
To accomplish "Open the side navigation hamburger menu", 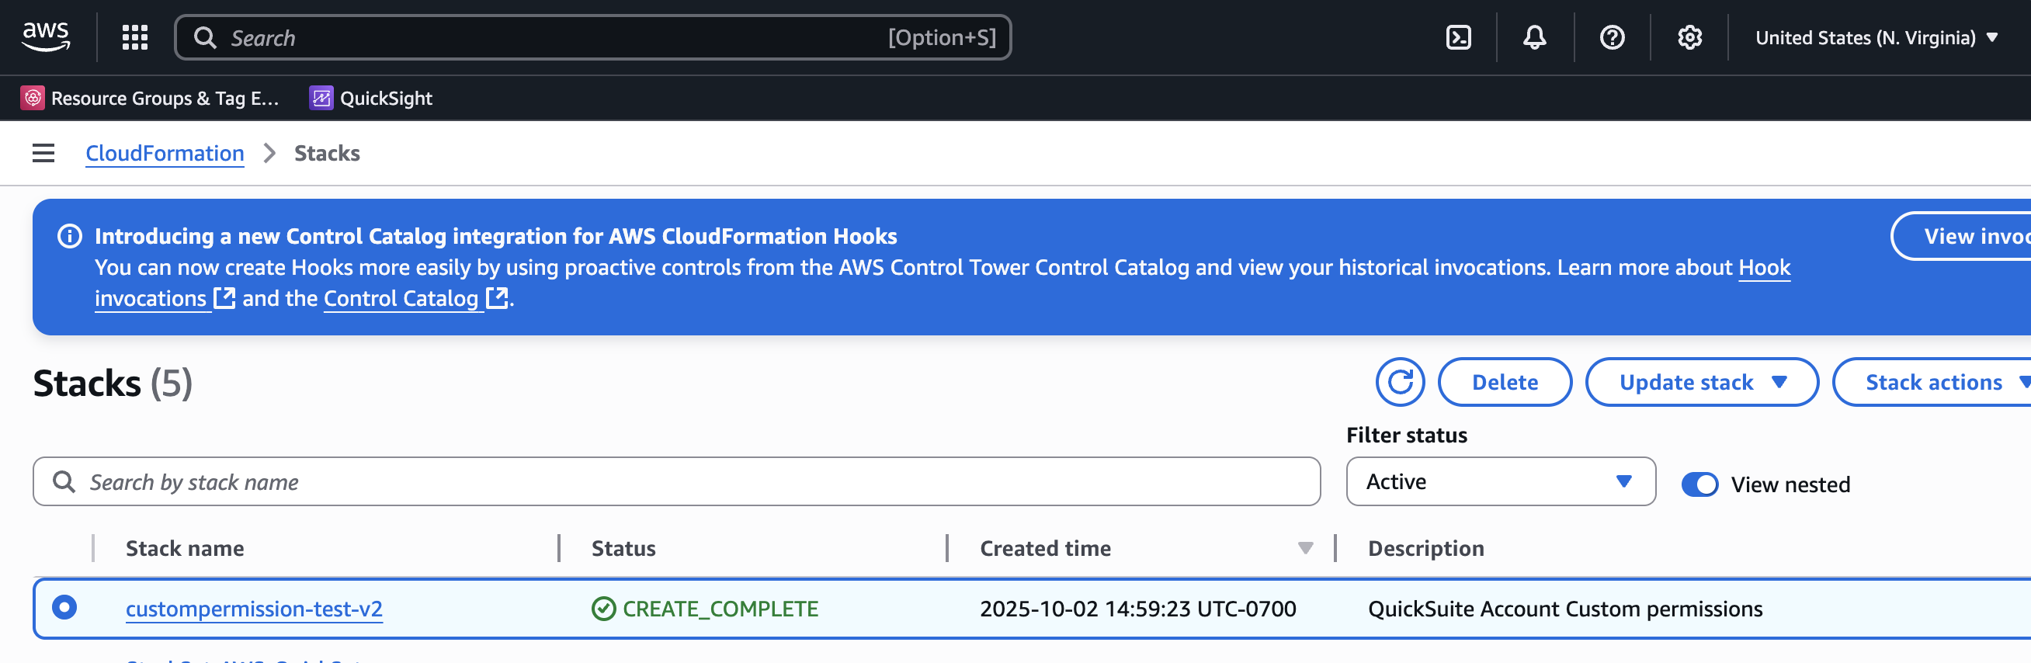I will point(43,153).
